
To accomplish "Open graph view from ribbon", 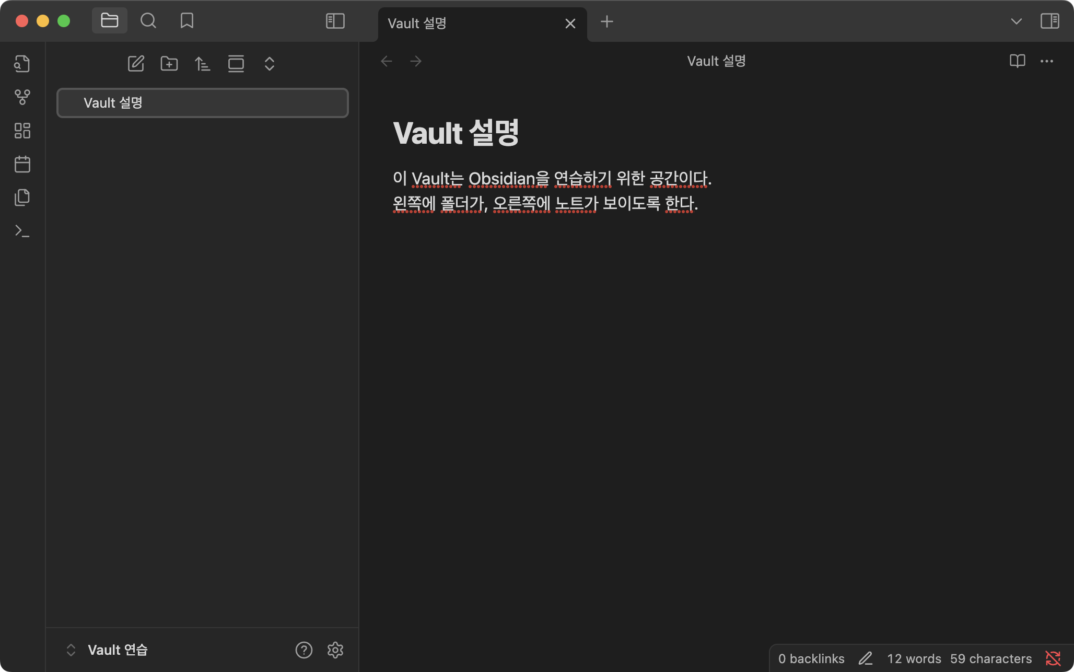I will 22,97.
